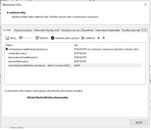151x130 pixels.
Task: Open the Seznamy serveru SharePoint tab
Action: click(x=77, y=30)
